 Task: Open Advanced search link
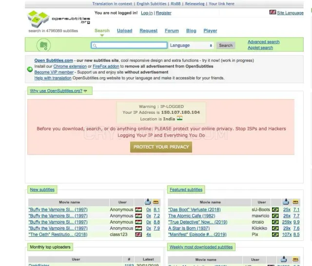click(x=263, y=42)
